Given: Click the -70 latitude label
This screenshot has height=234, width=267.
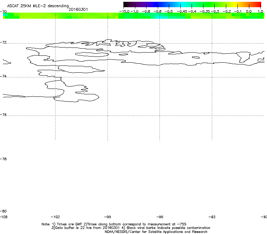Looking at the screenshot, I should click(3, 12).
